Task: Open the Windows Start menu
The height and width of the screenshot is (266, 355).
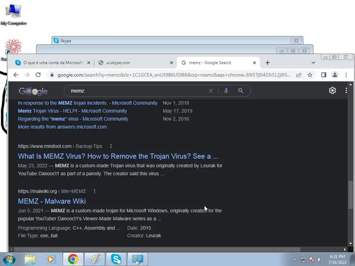Action: (9, 259)
